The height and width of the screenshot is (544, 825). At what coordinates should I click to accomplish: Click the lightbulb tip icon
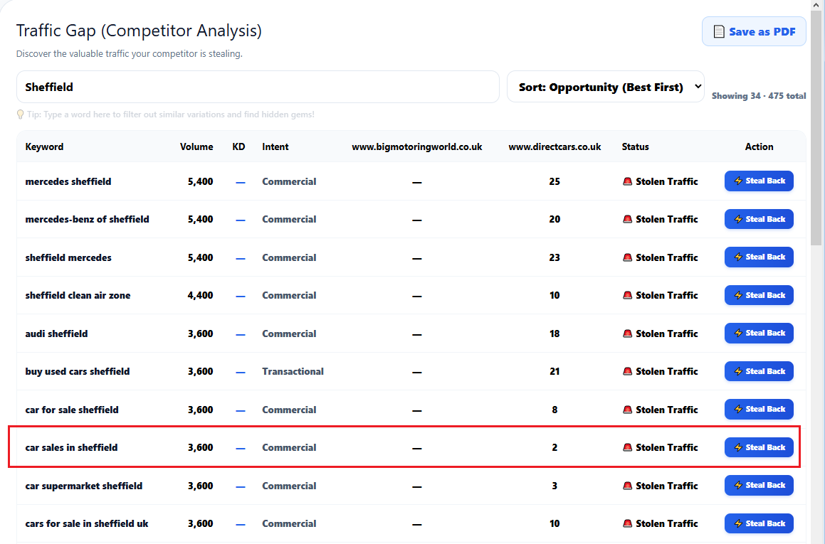[21, 114]
